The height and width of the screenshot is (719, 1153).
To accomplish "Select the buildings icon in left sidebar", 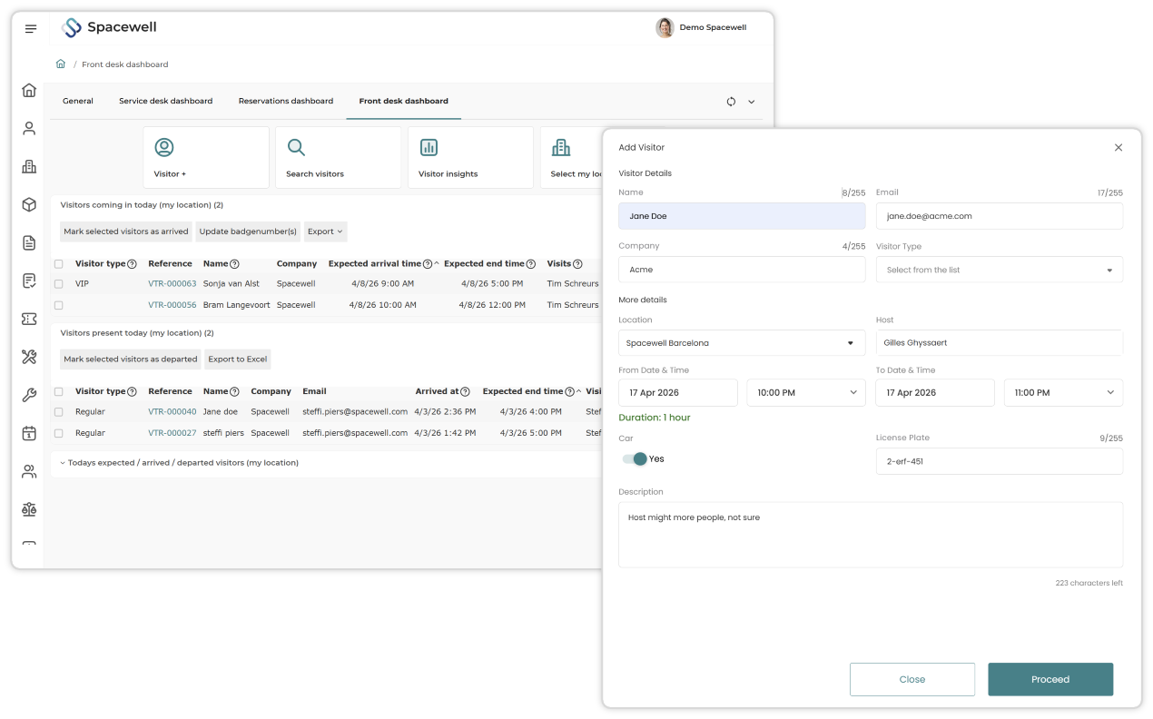I will tap(29, 166).
